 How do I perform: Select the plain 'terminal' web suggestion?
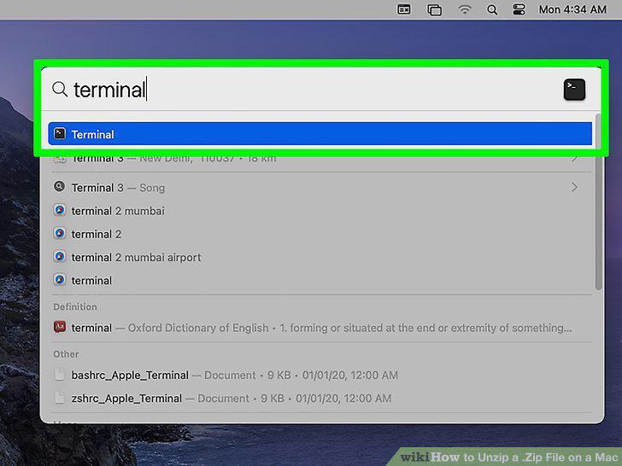point(320,280)
